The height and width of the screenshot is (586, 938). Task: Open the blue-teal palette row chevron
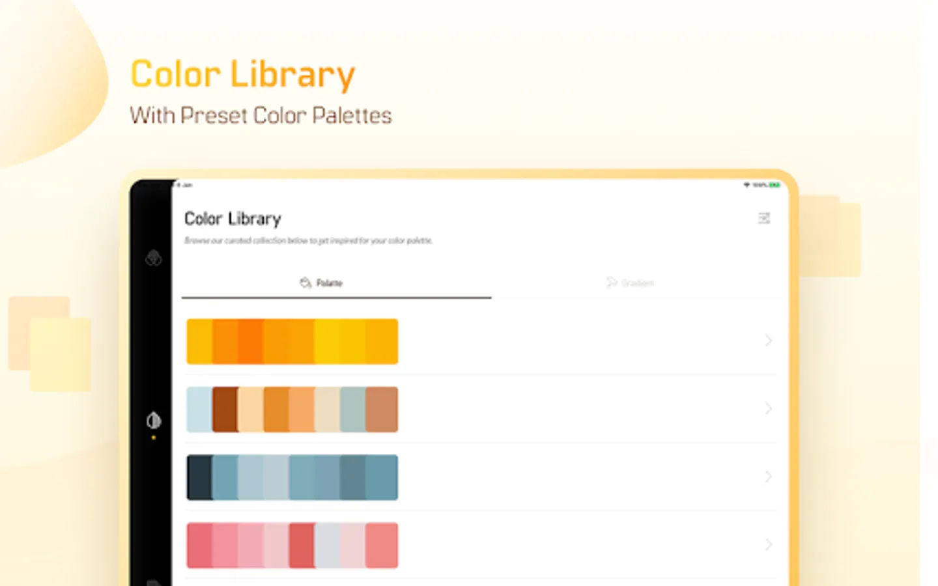[x=768, y=477]
